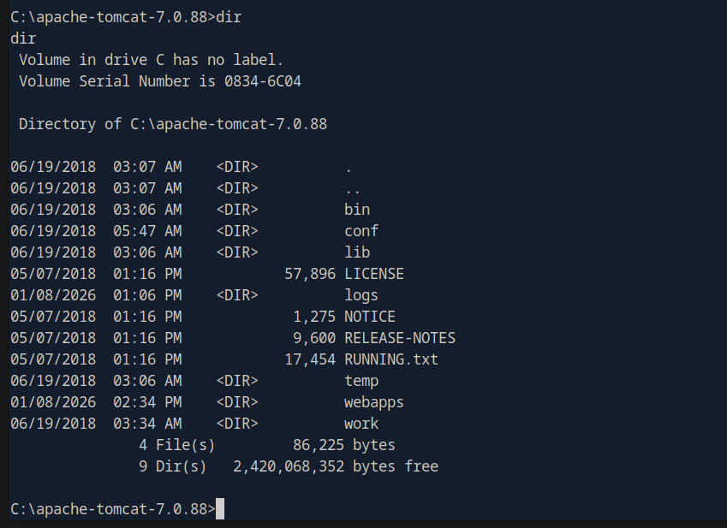The width and height of the screenshot is (727, 528).
Task: Click the LICENSE file name
Action: point(374,274)
